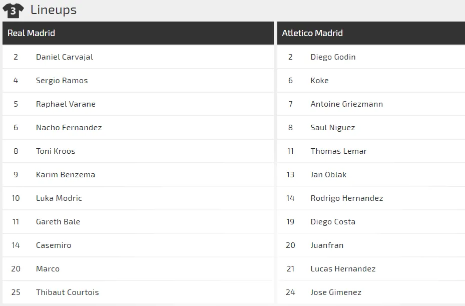Click Gareth Bale in the list
This screenshot has width=465, height=306.
pyautogui.click(x=58, y=222)
